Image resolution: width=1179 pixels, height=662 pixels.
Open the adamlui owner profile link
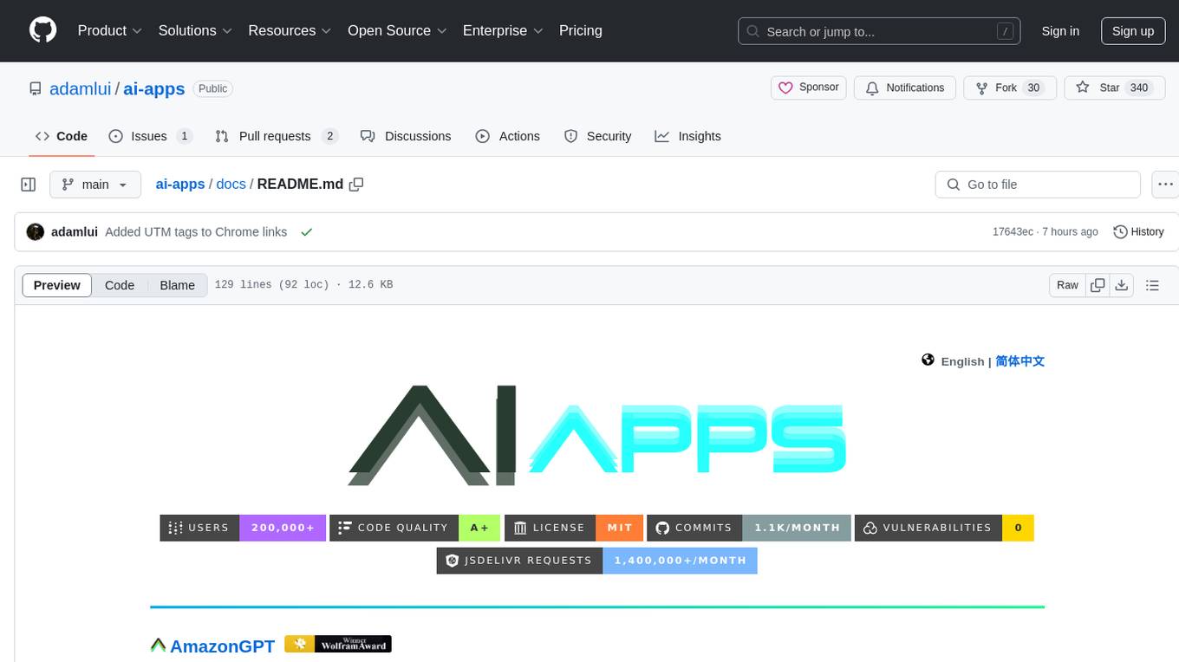point(81,88)
